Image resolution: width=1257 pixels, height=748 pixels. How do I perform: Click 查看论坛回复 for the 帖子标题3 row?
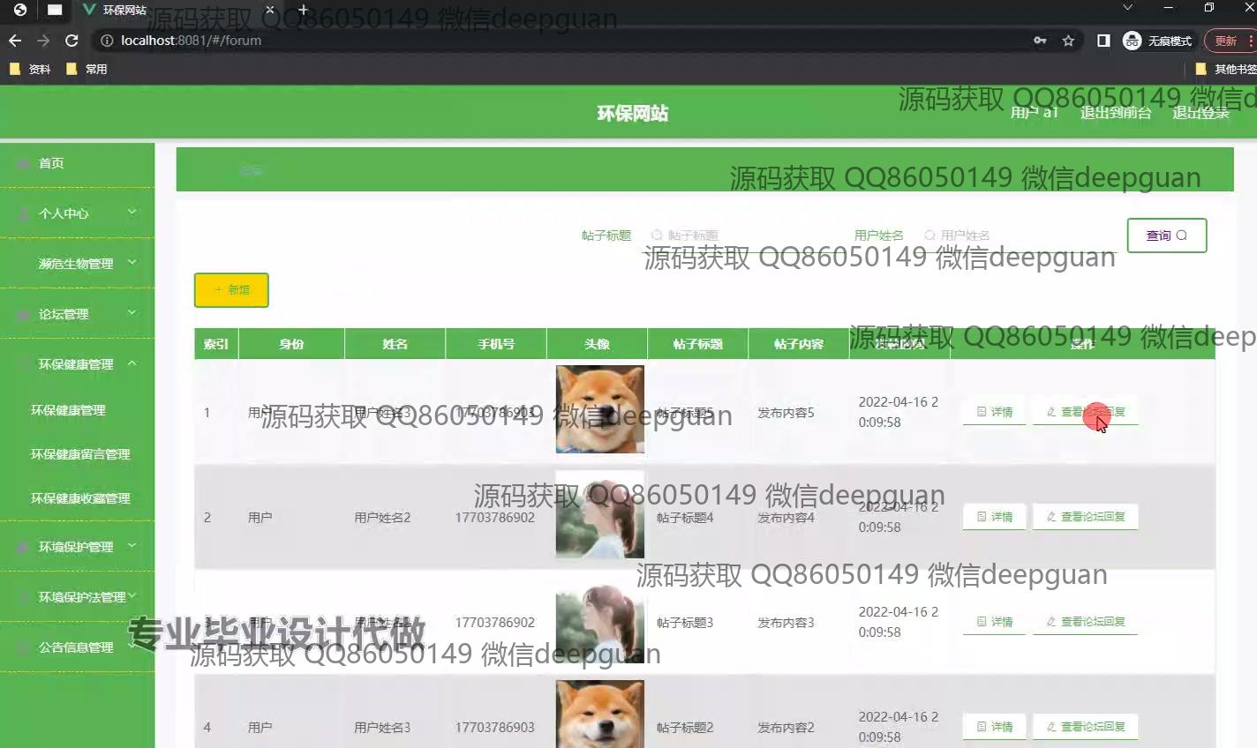tap(1086, 622)
